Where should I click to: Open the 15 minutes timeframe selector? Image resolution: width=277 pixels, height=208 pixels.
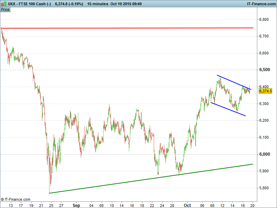(x=98, y=3)
